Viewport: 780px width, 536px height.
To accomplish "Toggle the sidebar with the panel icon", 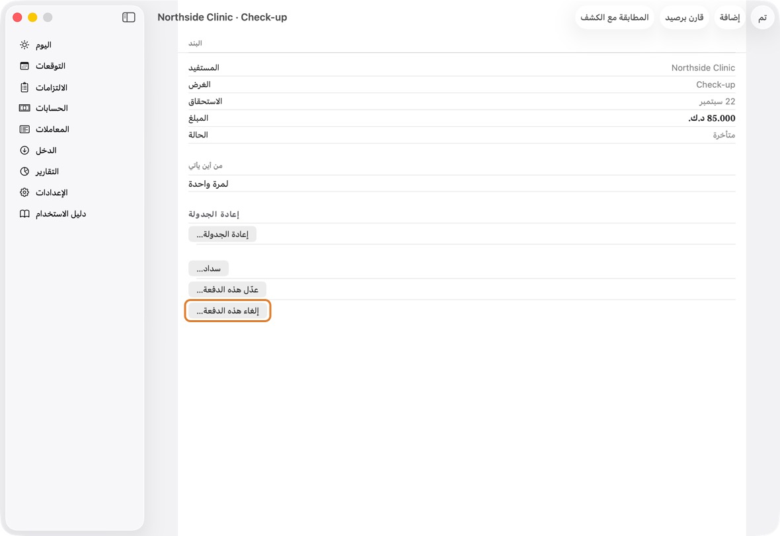I will [128, 17].
